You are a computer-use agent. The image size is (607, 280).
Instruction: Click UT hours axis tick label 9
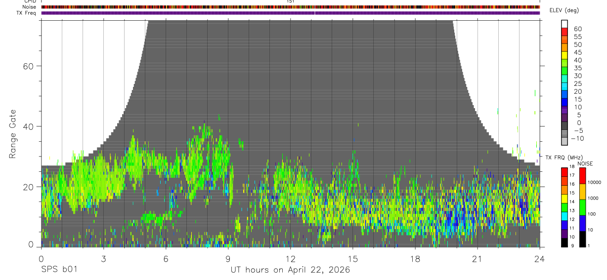[x=228, y=258]
